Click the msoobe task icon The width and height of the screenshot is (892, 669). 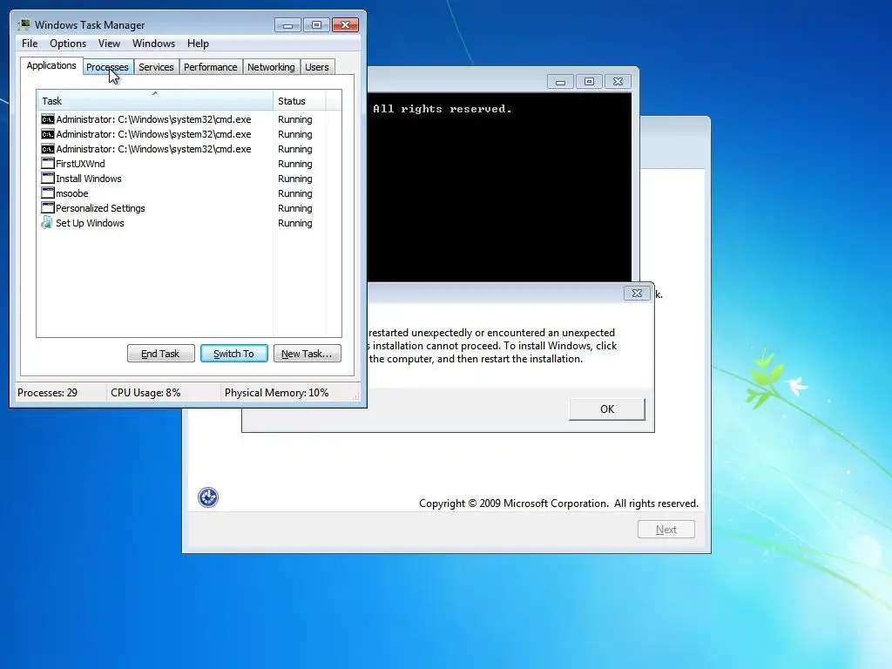point(48,193)
